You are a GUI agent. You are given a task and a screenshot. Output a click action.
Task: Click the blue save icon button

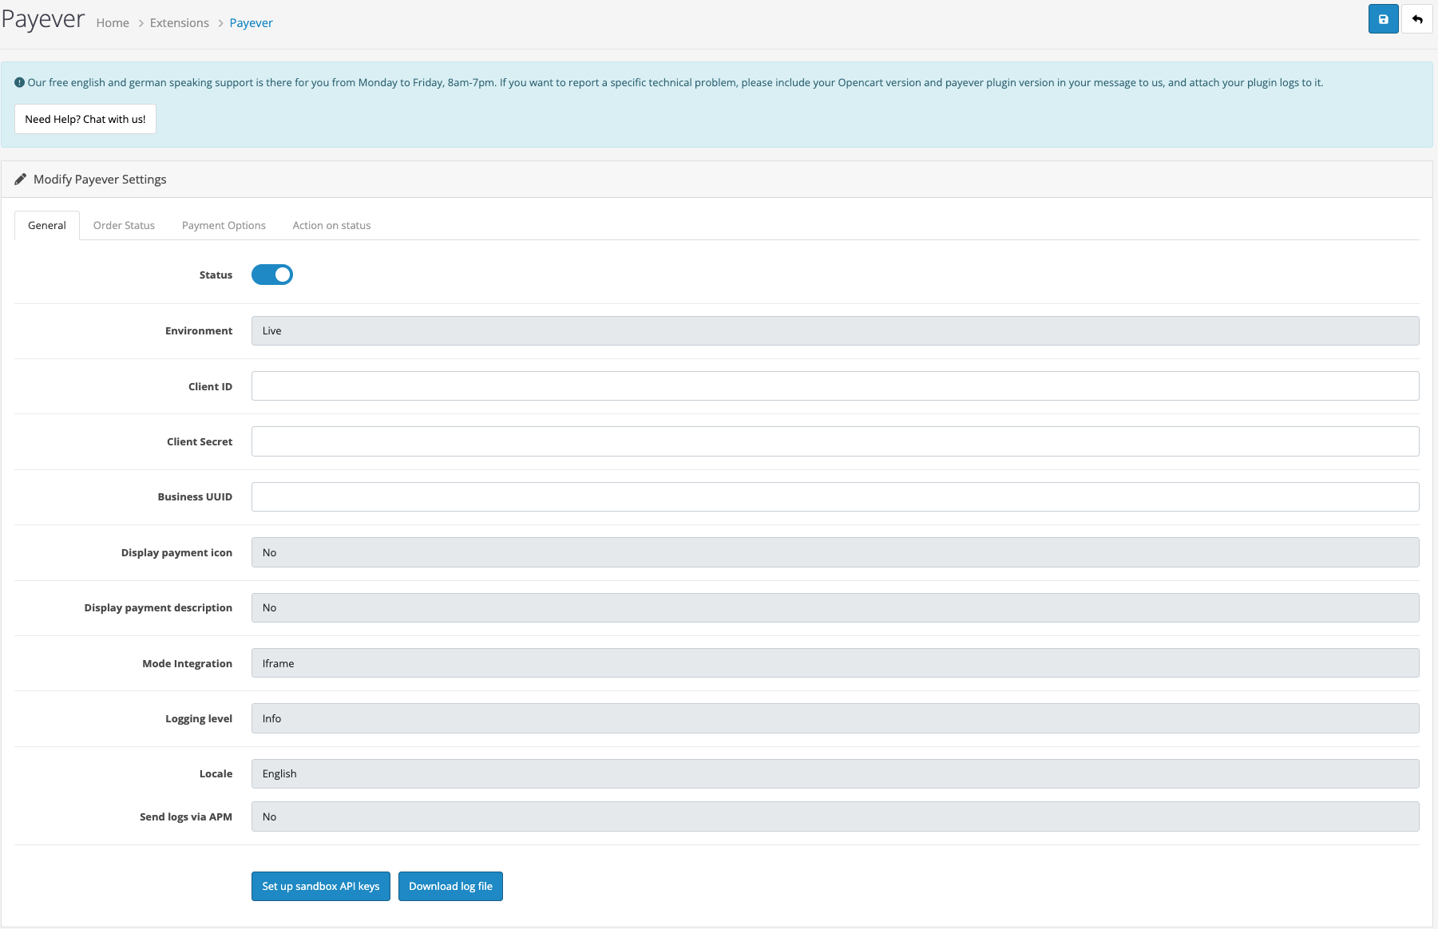click(1383, 19)
